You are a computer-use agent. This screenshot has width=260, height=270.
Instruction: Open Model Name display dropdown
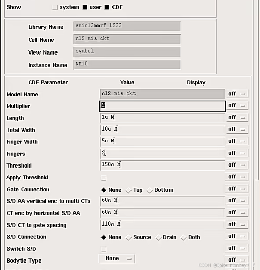(x=237, y=94)
